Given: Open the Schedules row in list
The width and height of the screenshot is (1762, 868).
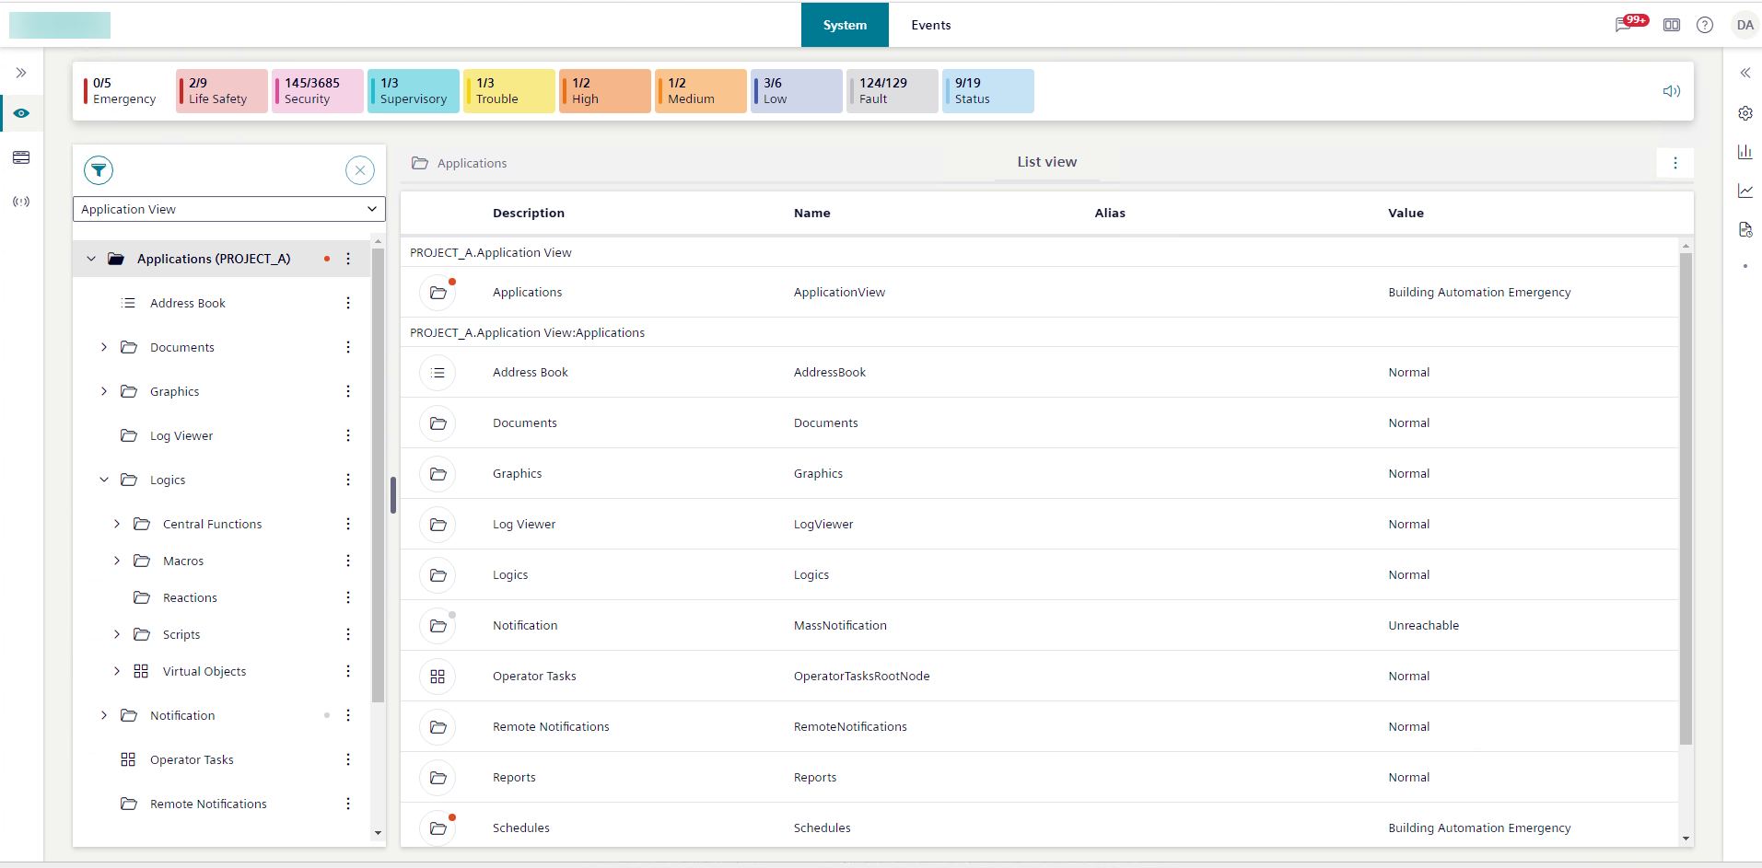Looking at the screenshot, I should [521, 827].
